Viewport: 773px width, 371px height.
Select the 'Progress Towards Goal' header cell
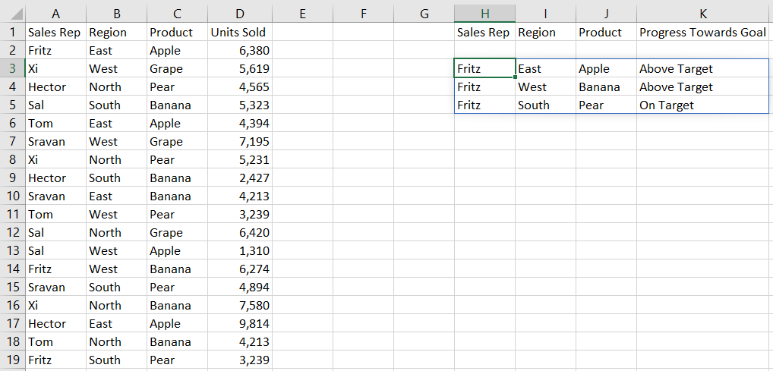702,33
